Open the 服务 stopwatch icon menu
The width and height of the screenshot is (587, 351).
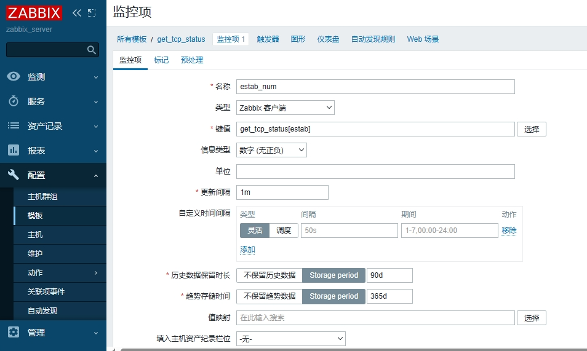point(14,101)
